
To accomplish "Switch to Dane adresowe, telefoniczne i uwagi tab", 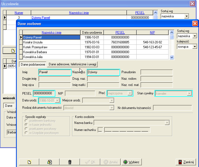I will pos(72,64).
